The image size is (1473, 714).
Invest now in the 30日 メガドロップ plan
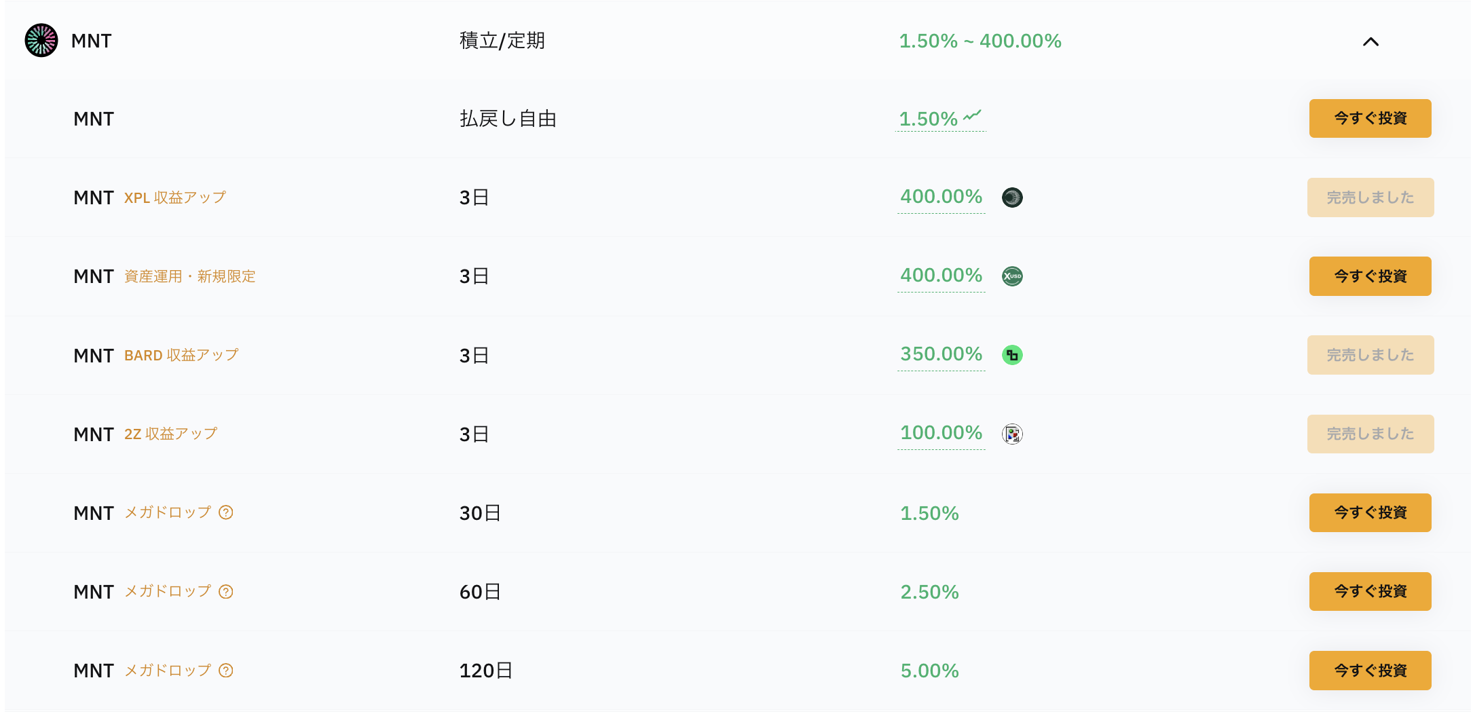coord(1370,512)
